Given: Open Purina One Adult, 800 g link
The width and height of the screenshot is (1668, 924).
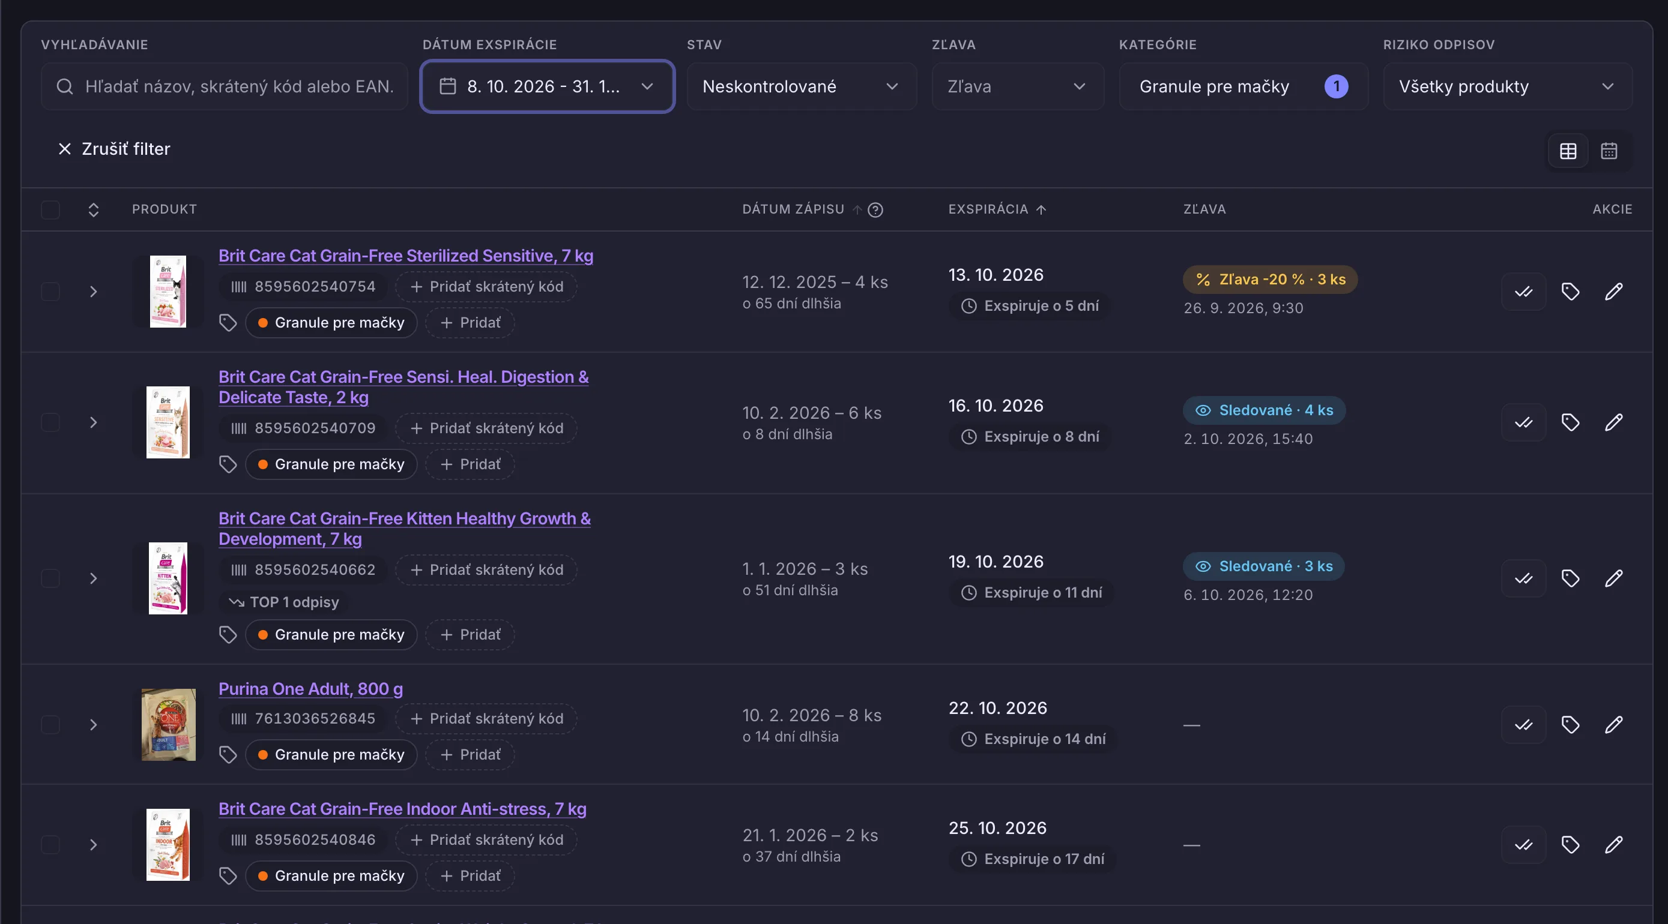Looking at the screenshot, I should [311, 689].
